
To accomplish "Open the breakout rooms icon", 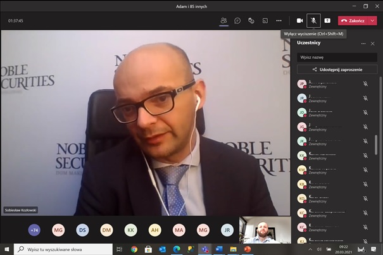I will tap(265, 20).
